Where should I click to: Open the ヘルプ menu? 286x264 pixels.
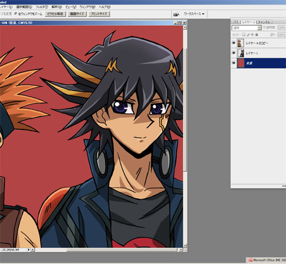105,7
